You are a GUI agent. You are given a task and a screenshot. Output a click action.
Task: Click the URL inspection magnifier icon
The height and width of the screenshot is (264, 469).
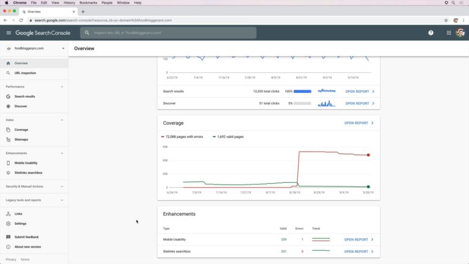click(8, 73)
